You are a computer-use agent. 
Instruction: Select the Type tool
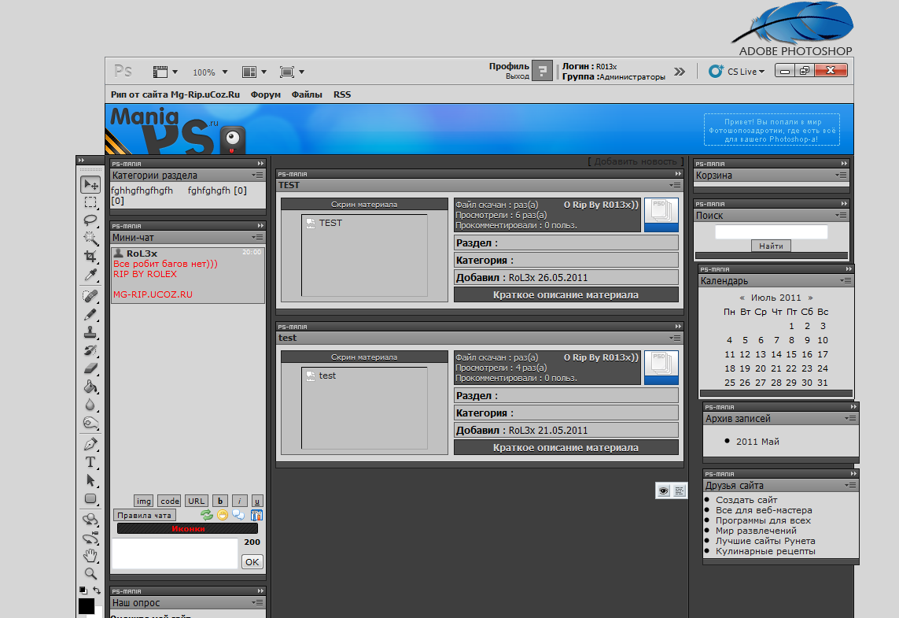point(90,462)
